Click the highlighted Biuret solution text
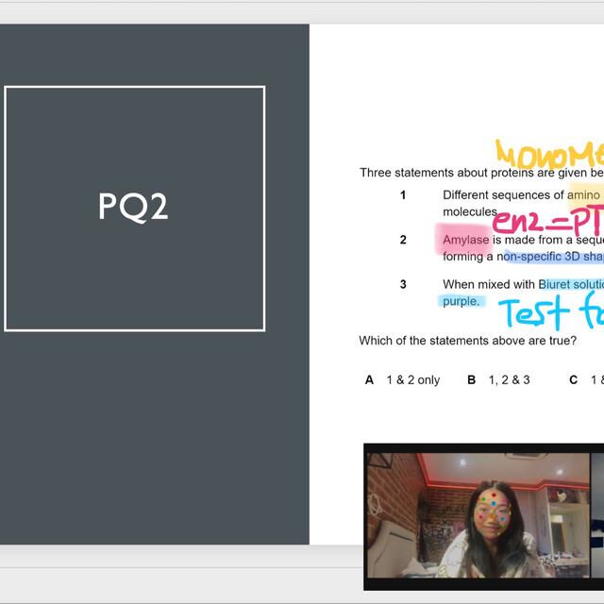The height and width of the screenshot is (604, 604). 570,284
